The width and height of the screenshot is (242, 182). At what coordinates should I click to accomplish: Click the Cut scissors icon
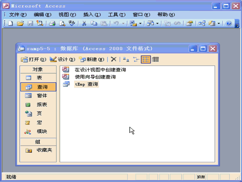pos(84,24)
